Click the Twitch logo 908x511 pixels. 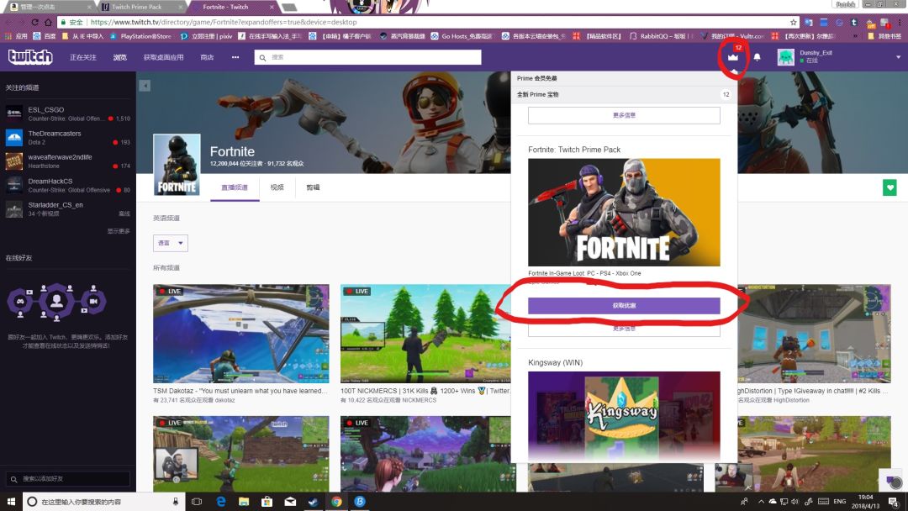coord(30,56)
